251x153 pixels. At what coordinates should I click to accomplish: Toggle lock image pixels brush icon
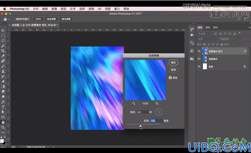[209, 44]
